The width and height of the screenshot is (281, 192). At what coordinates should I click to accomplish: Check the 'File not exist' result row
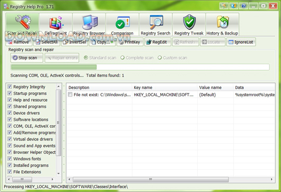[70, 94]
